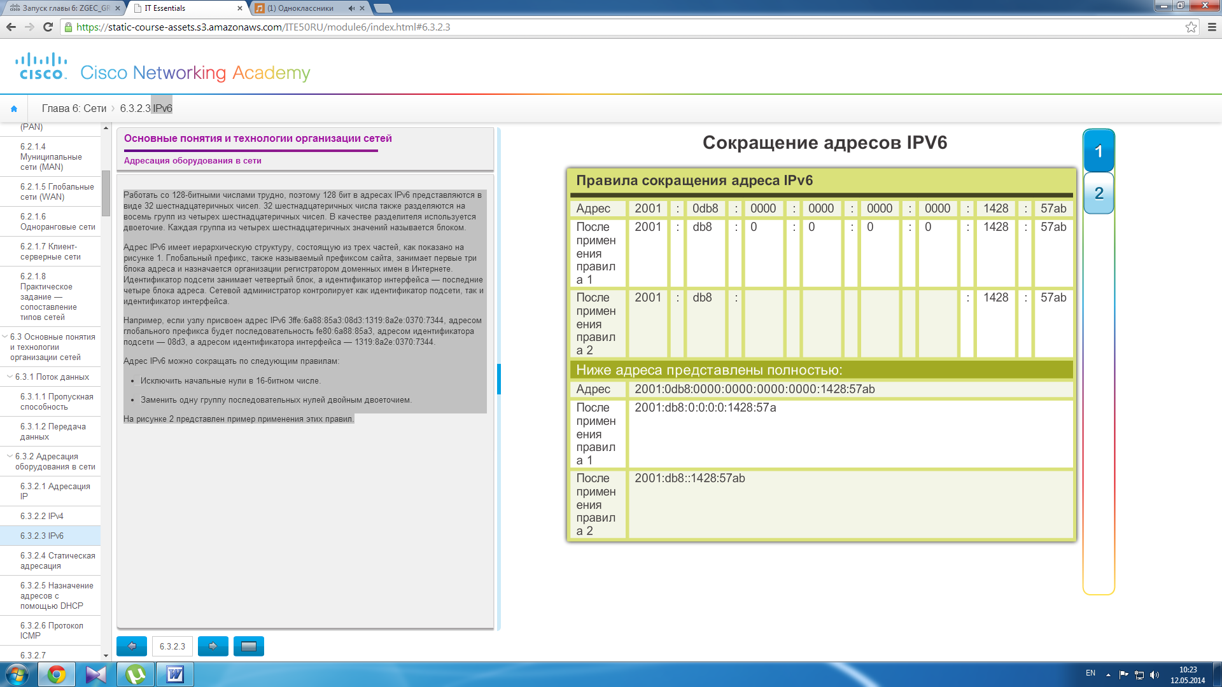The width and height of the screenshot is (1222, 687).
Task: Close the IT Essentials tab
Action: coord(239,8)
